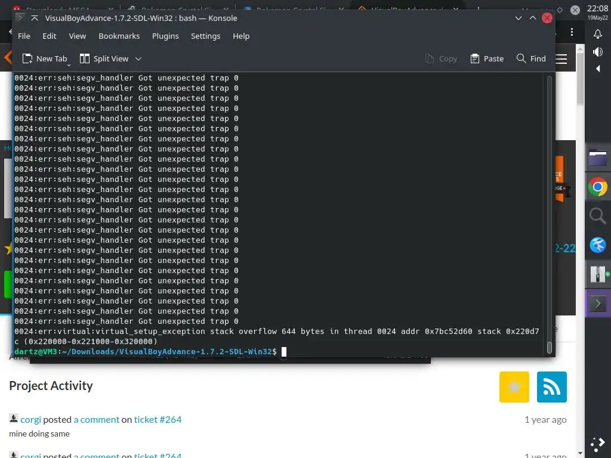The image size is (611, 458).
Task: Open the View menu in Konsole
Action: pos(77,36)
